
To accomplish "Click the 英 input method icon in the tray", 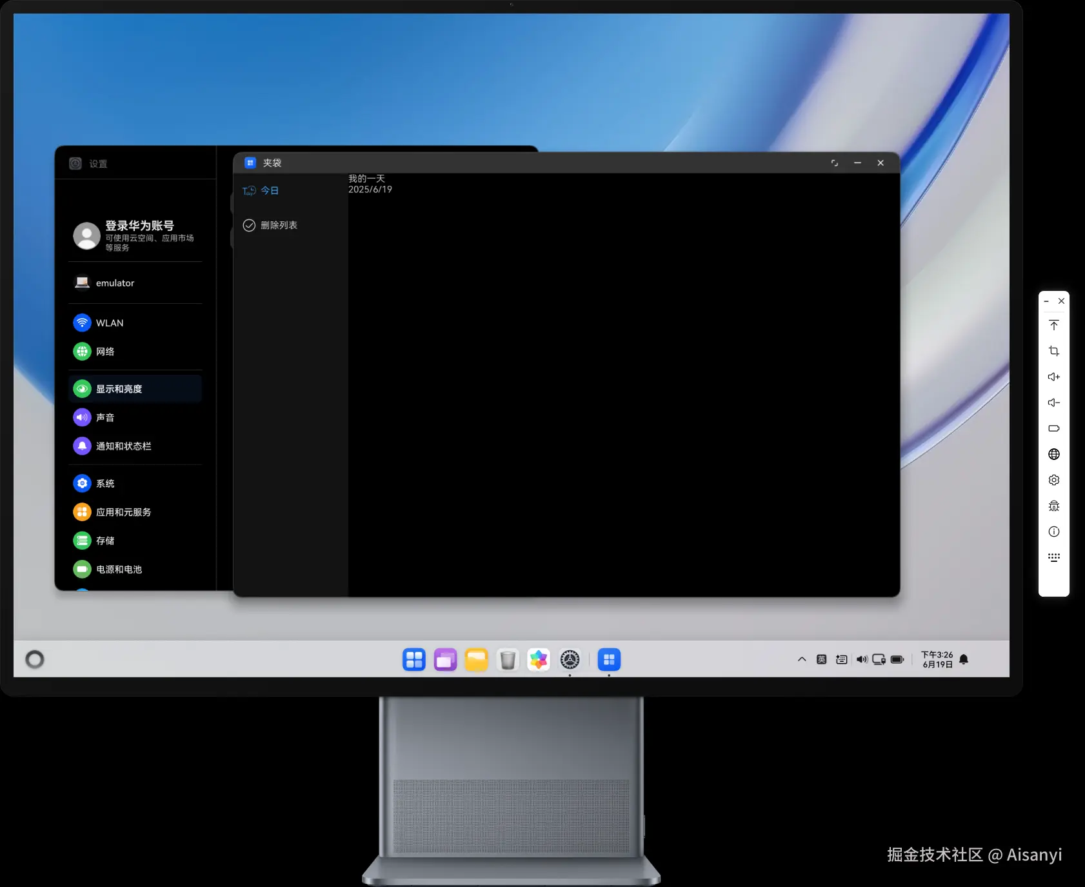I will [821, 659].
